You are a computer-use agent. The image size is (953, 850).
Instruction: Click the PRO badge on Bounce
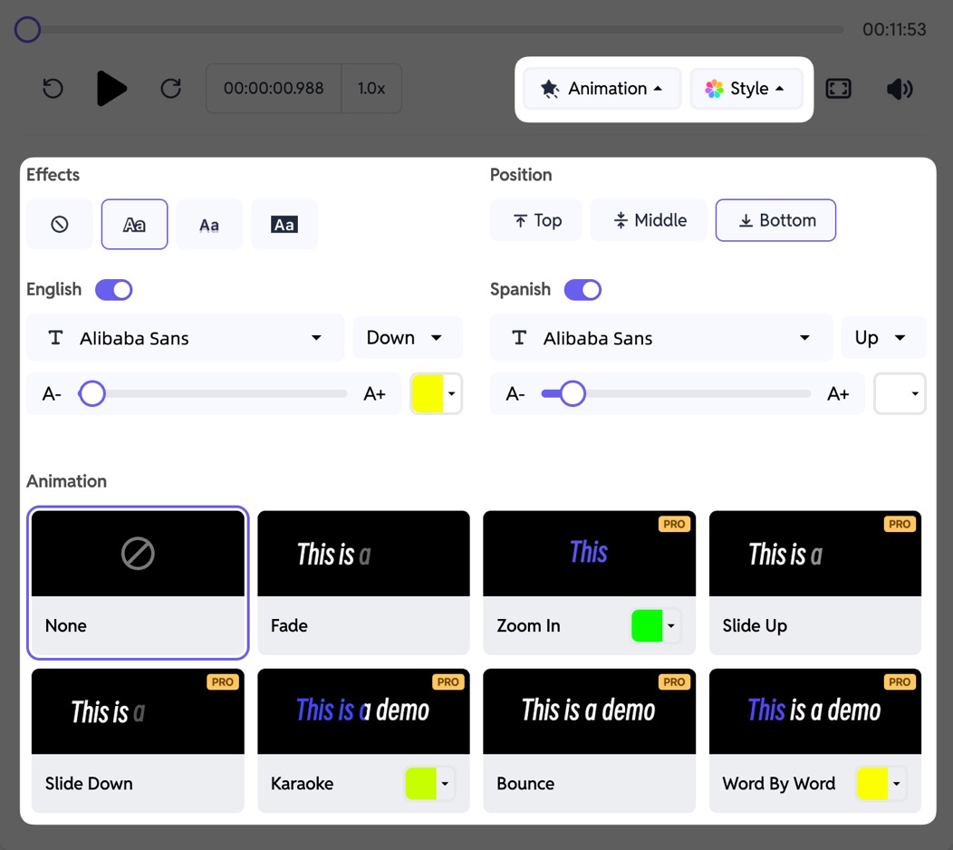pos(674,682)
